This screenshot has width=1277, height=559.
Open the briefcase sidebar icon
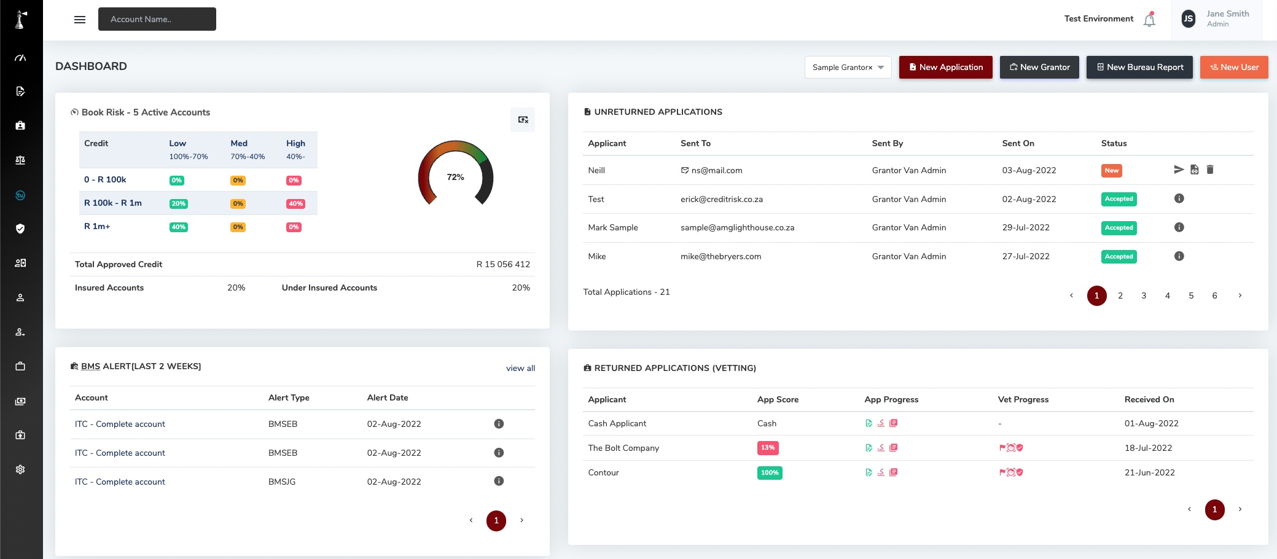(x=20, y=366)
